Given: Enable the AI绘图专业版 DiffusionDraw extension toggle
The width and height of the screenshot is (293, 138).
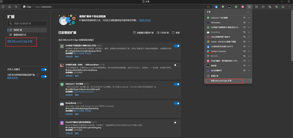Looking at the screenshot, I should 177,65.
